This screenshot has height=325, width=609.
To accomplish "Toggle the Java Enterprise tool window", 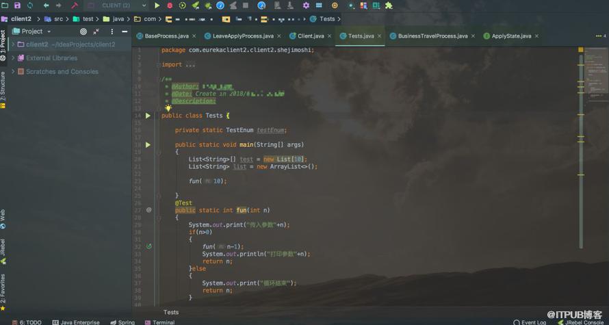I will pyautogui.click(x=76, y=322).
